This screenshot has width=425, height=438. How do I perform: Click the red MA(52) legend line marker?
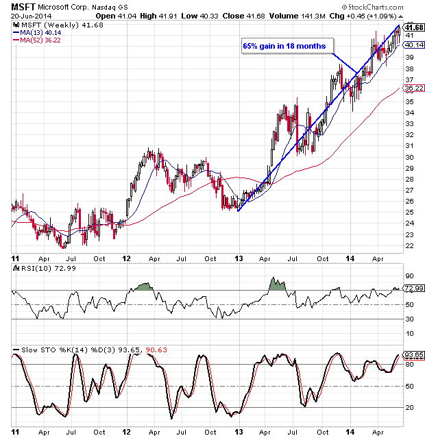click(x=15, y=40)
